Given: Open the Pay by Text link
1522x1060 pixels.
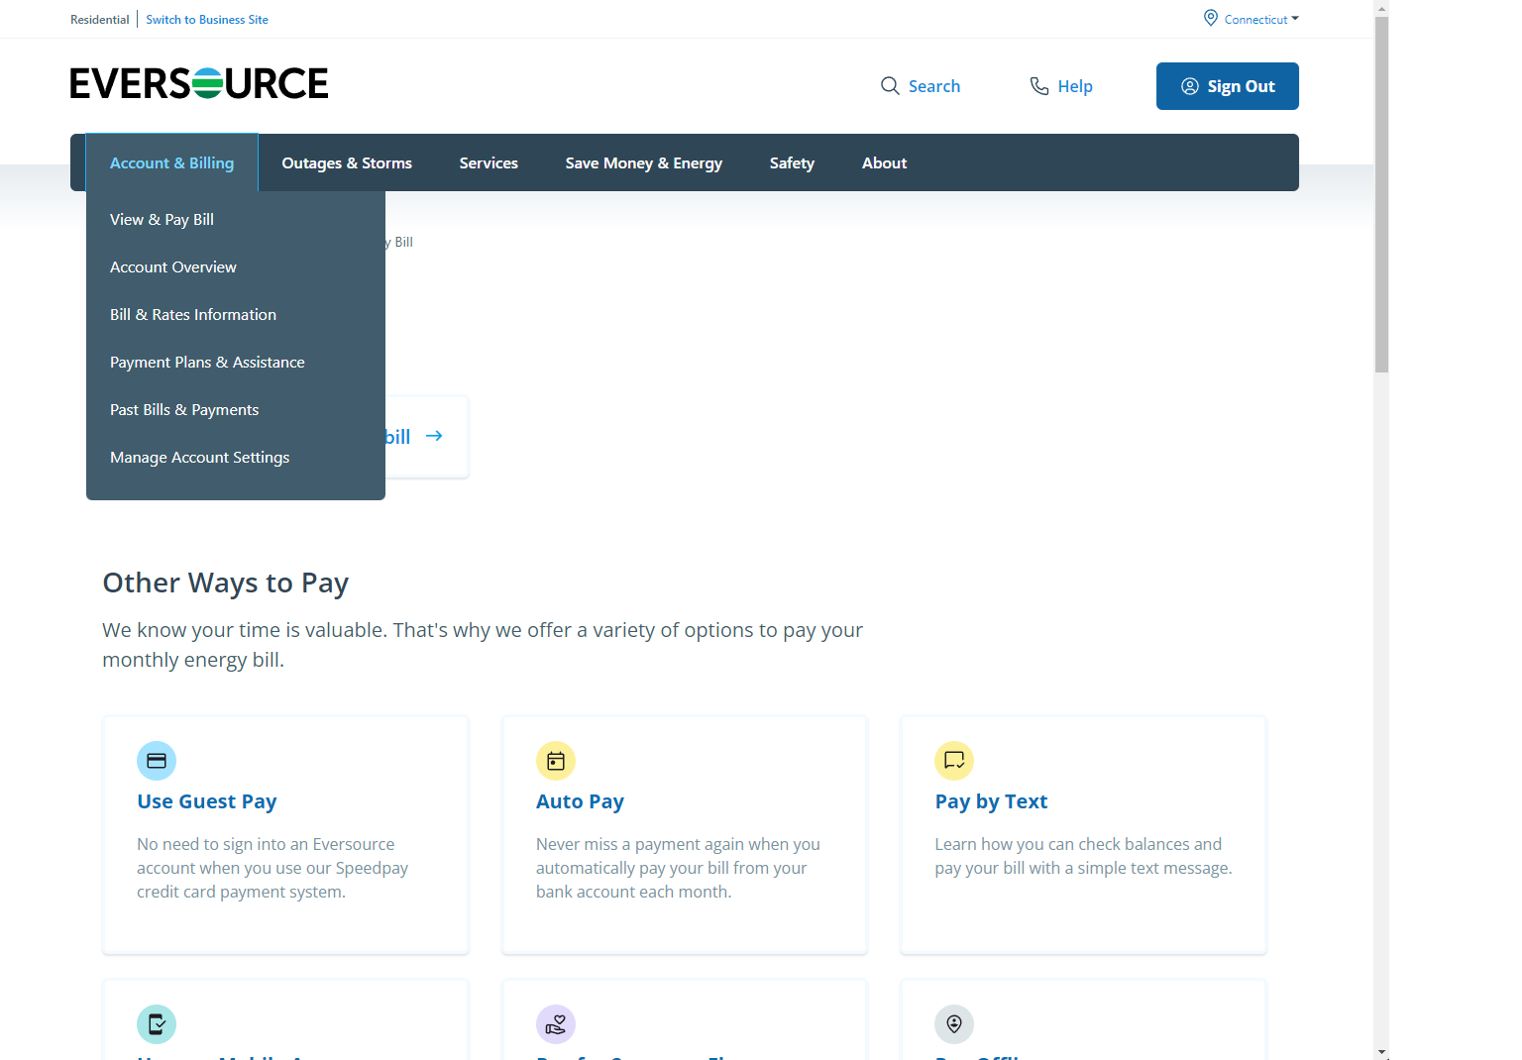Looking at the screenshot, I should (x=991, y=801).
